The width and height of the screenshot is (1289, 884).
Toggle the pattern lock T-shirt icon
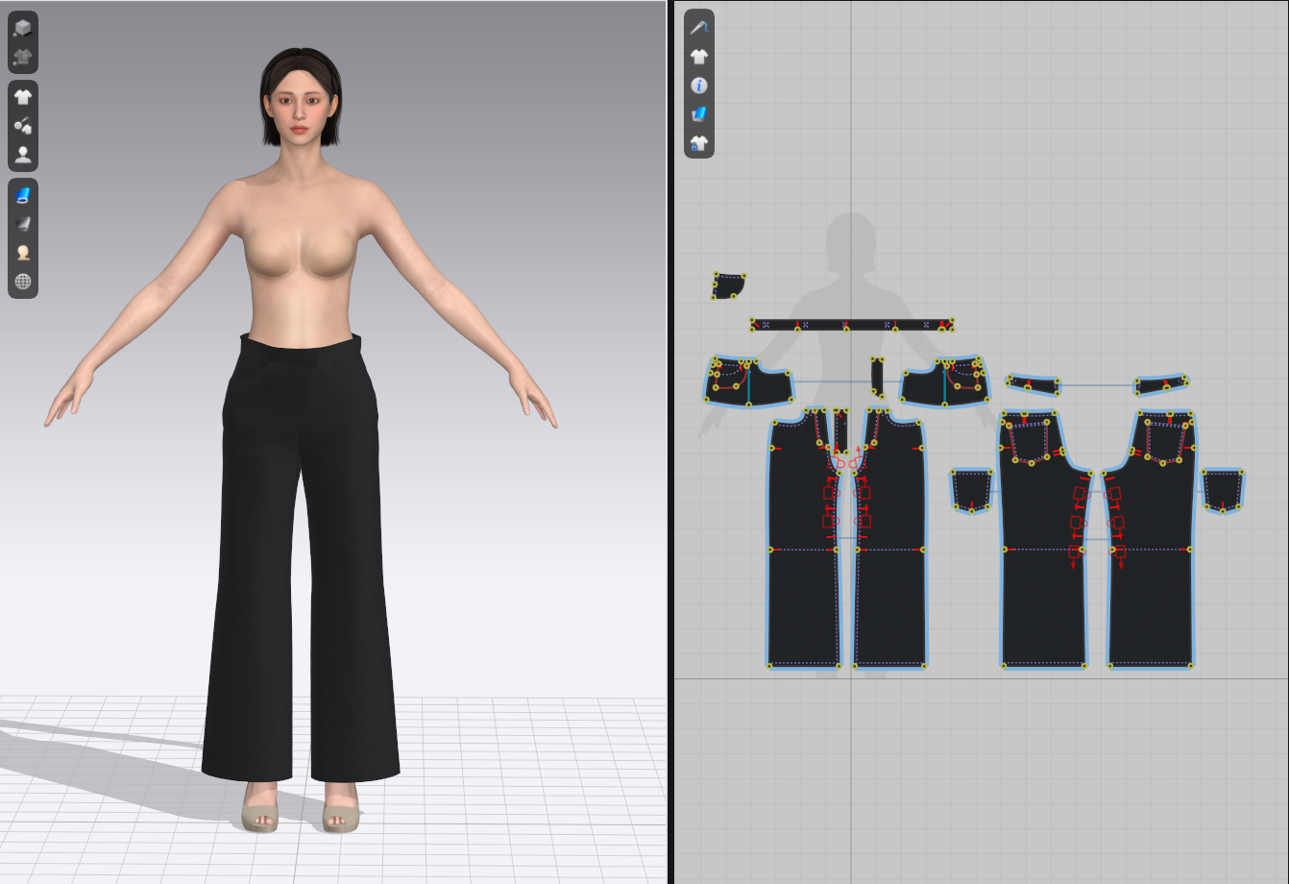tap(698, 143)
